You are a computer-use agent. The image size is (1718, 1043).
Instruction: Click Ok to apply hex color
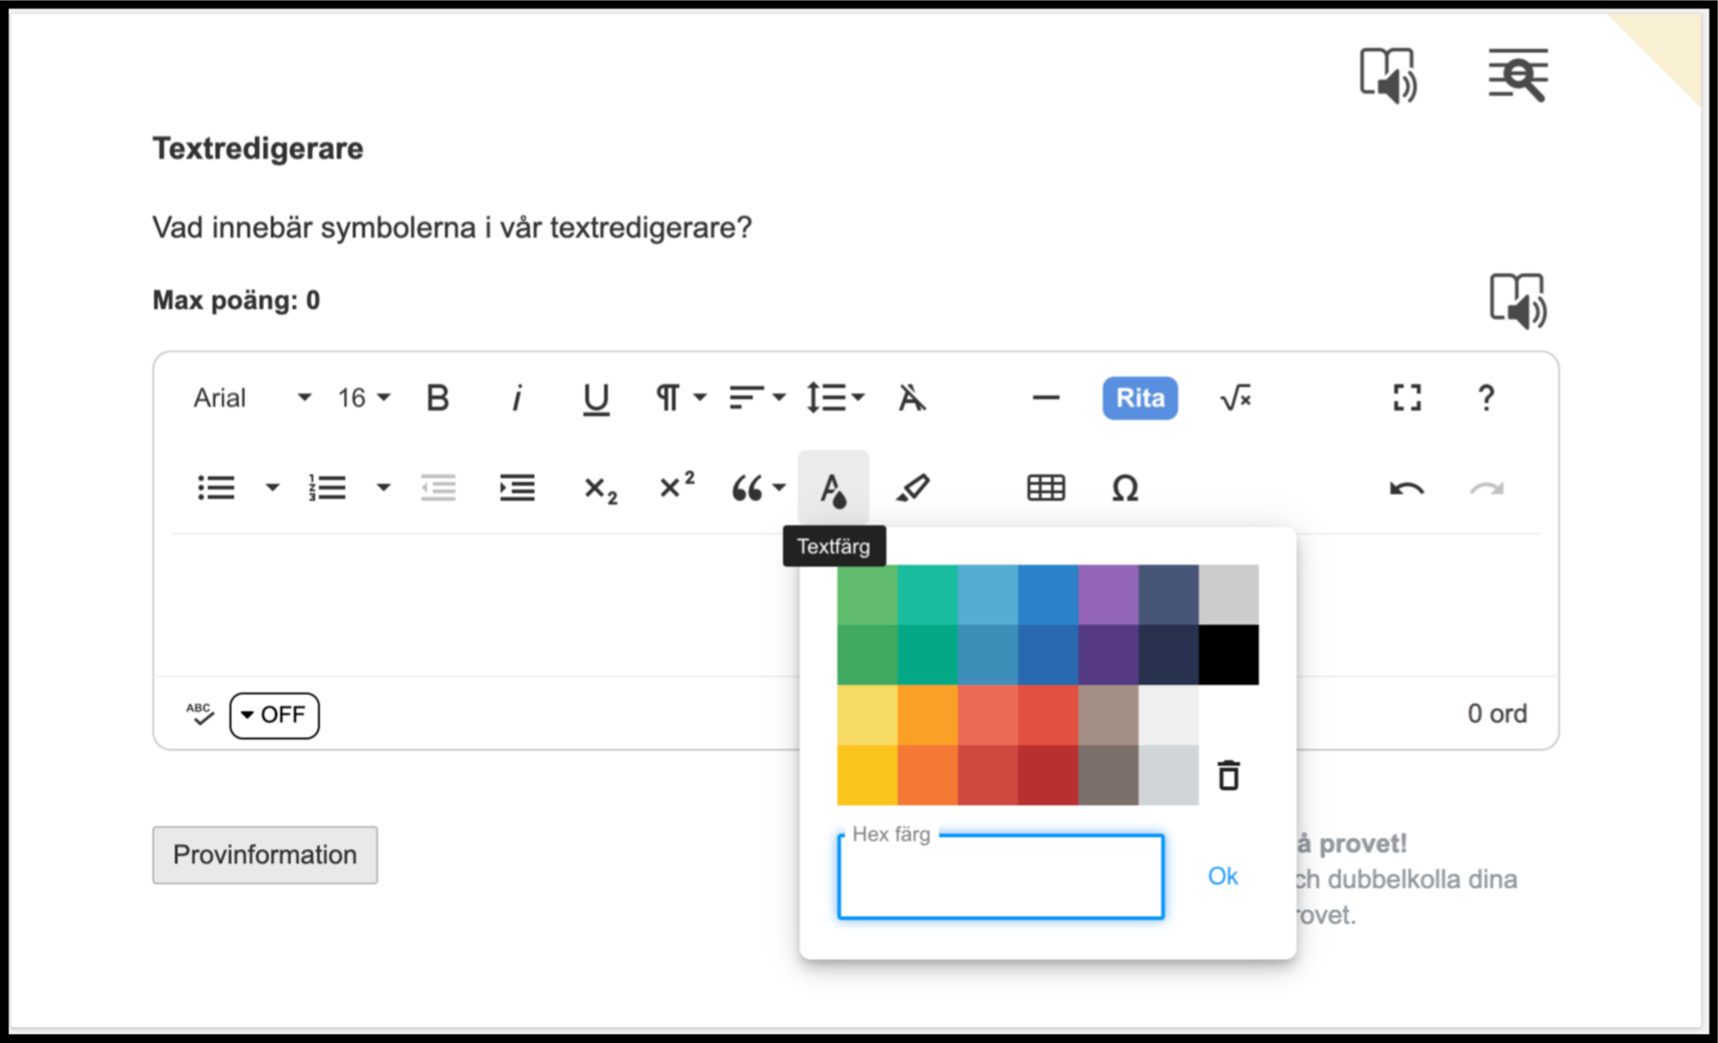(x=1223, y=876)
